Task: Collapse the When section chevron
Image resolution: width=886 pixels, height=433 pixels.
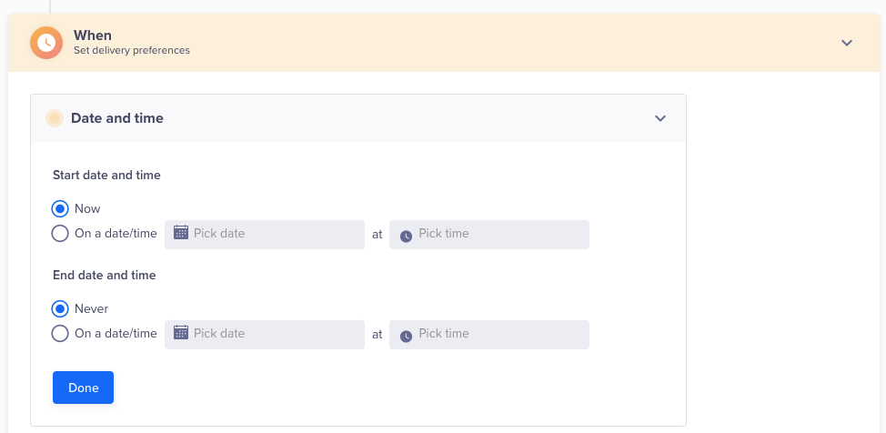Action: pos(847,43)
